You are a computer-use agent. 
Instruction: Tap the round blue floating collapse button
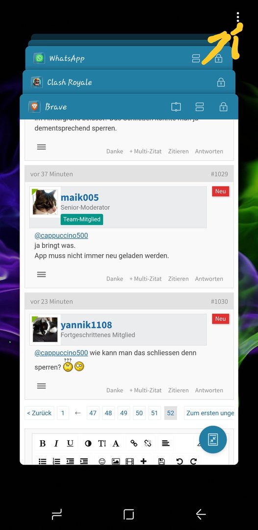pos(213,439)
